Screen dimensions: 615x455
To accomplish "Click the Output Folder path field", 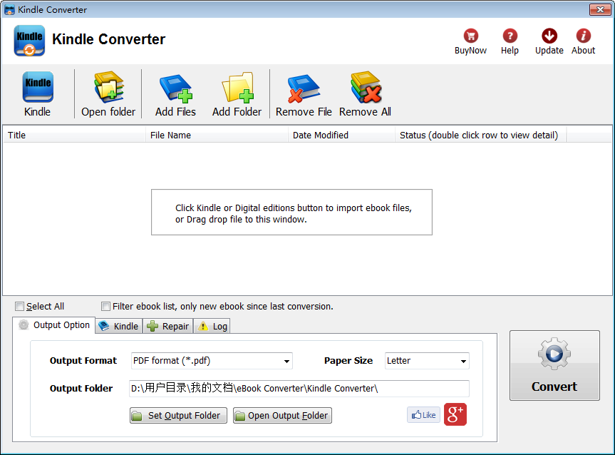I will 299,388.
